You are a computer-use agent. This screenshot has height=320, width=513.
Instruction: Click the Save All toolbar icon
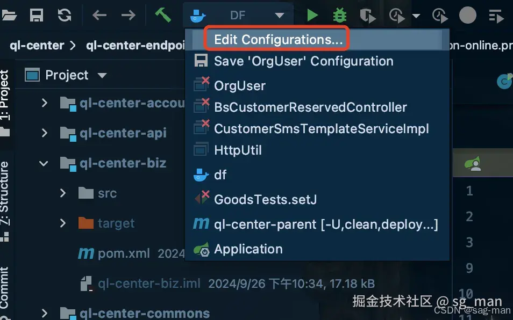(37, 15)
